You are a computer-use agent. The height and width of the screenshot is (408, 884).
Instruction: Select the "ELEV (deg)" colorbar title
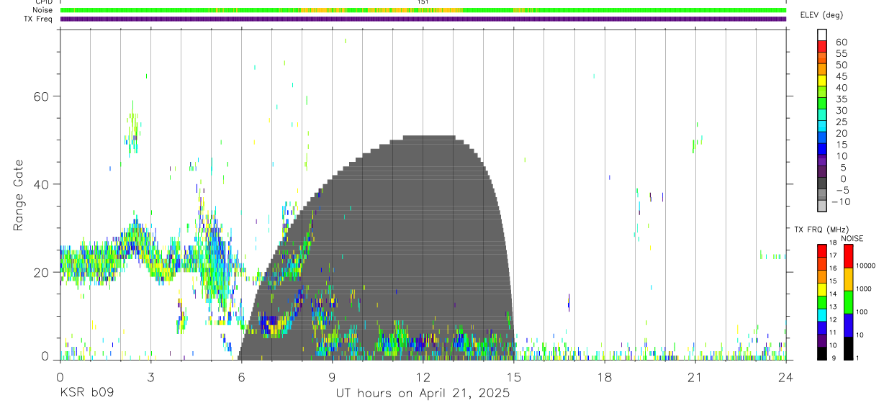pyautogui.click(x=821, y=15)
